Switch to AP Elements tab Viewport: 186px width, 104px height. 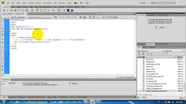[151, 15]
